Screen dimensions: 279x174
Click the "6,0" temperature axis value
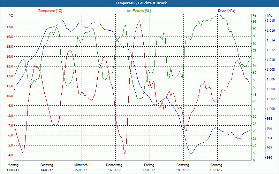point(11,135)
